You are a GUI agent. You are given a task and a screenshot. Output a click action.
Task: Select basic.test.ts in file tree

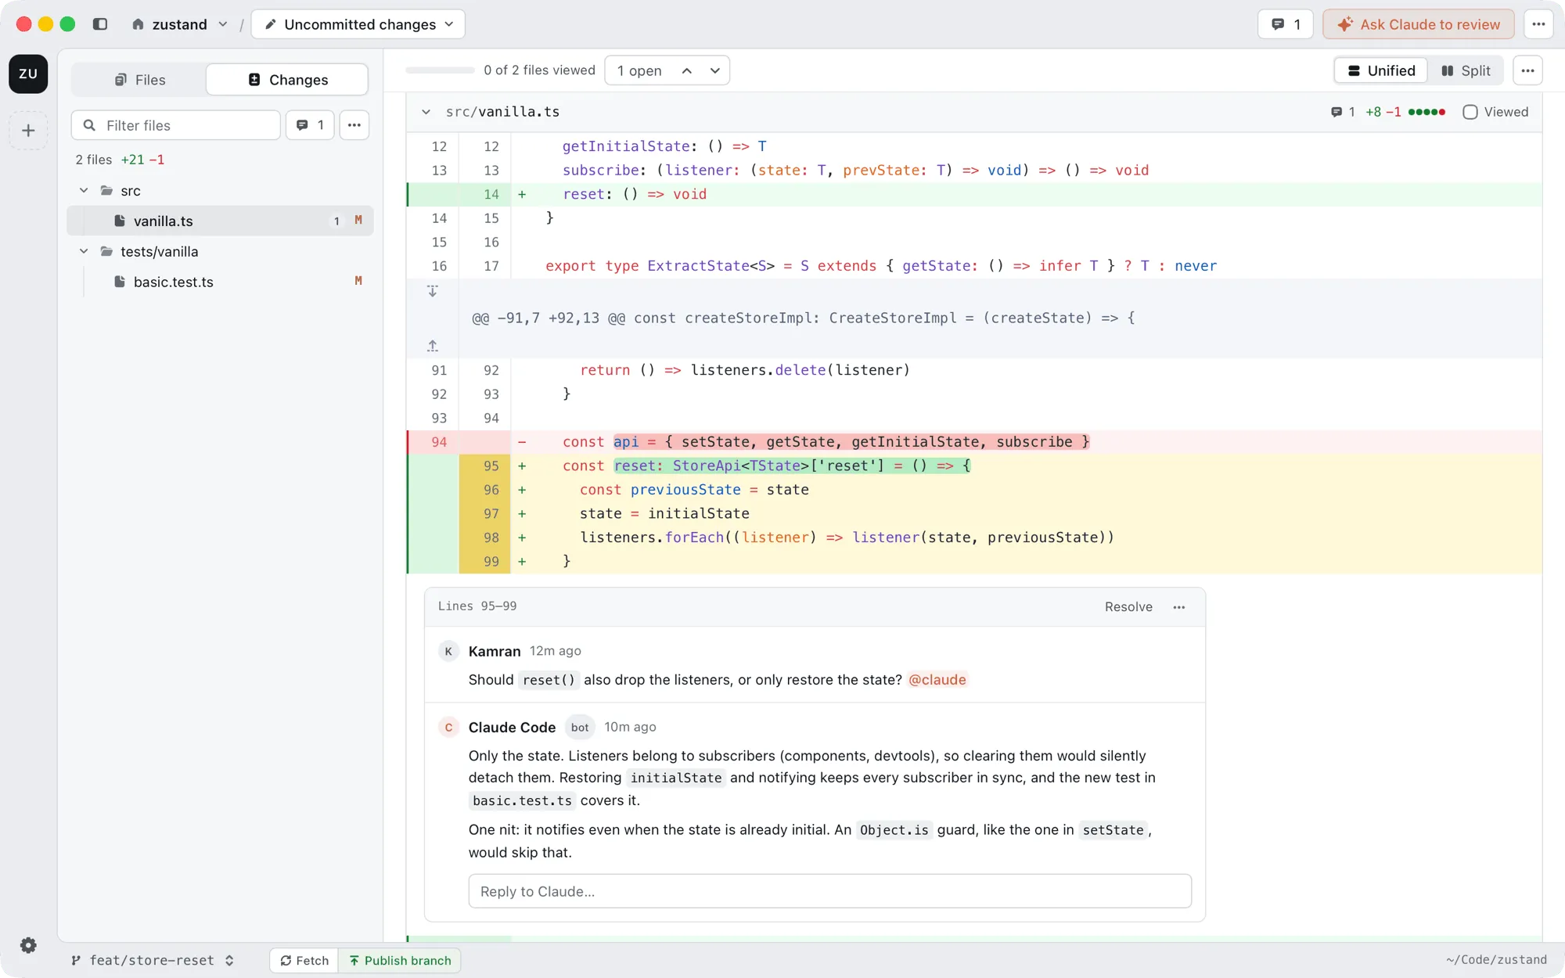(x=220, y=282)
